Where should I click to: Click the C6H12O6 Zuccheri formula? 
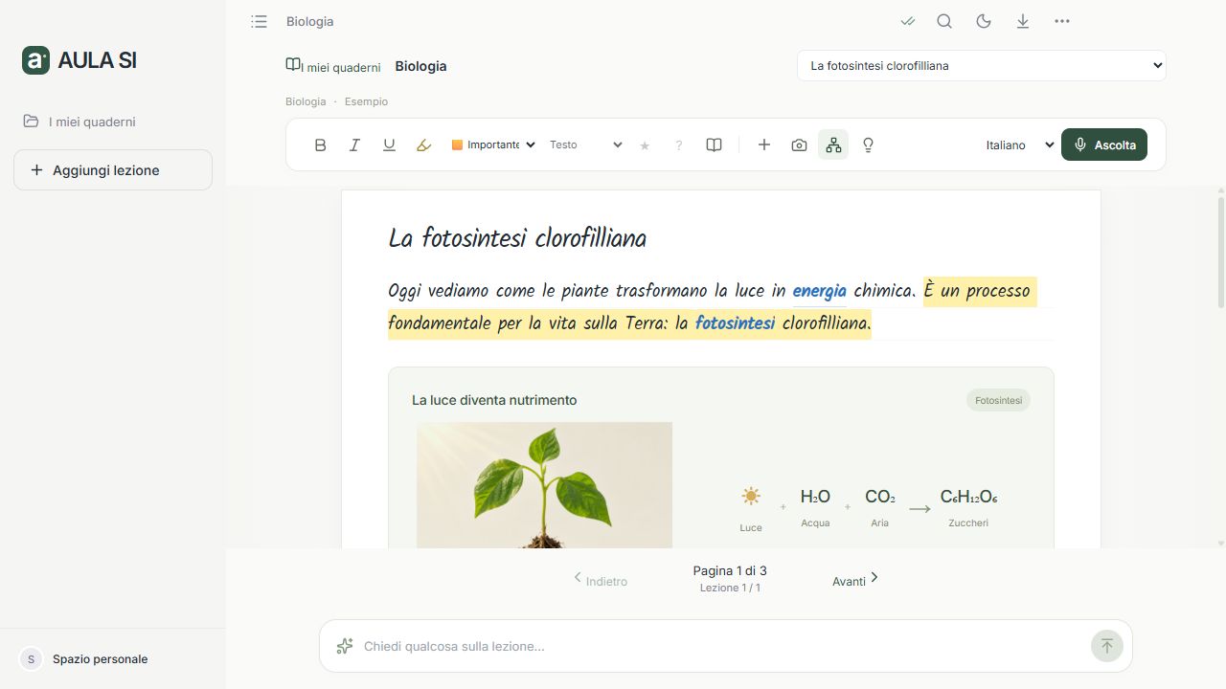click(968, 507)
